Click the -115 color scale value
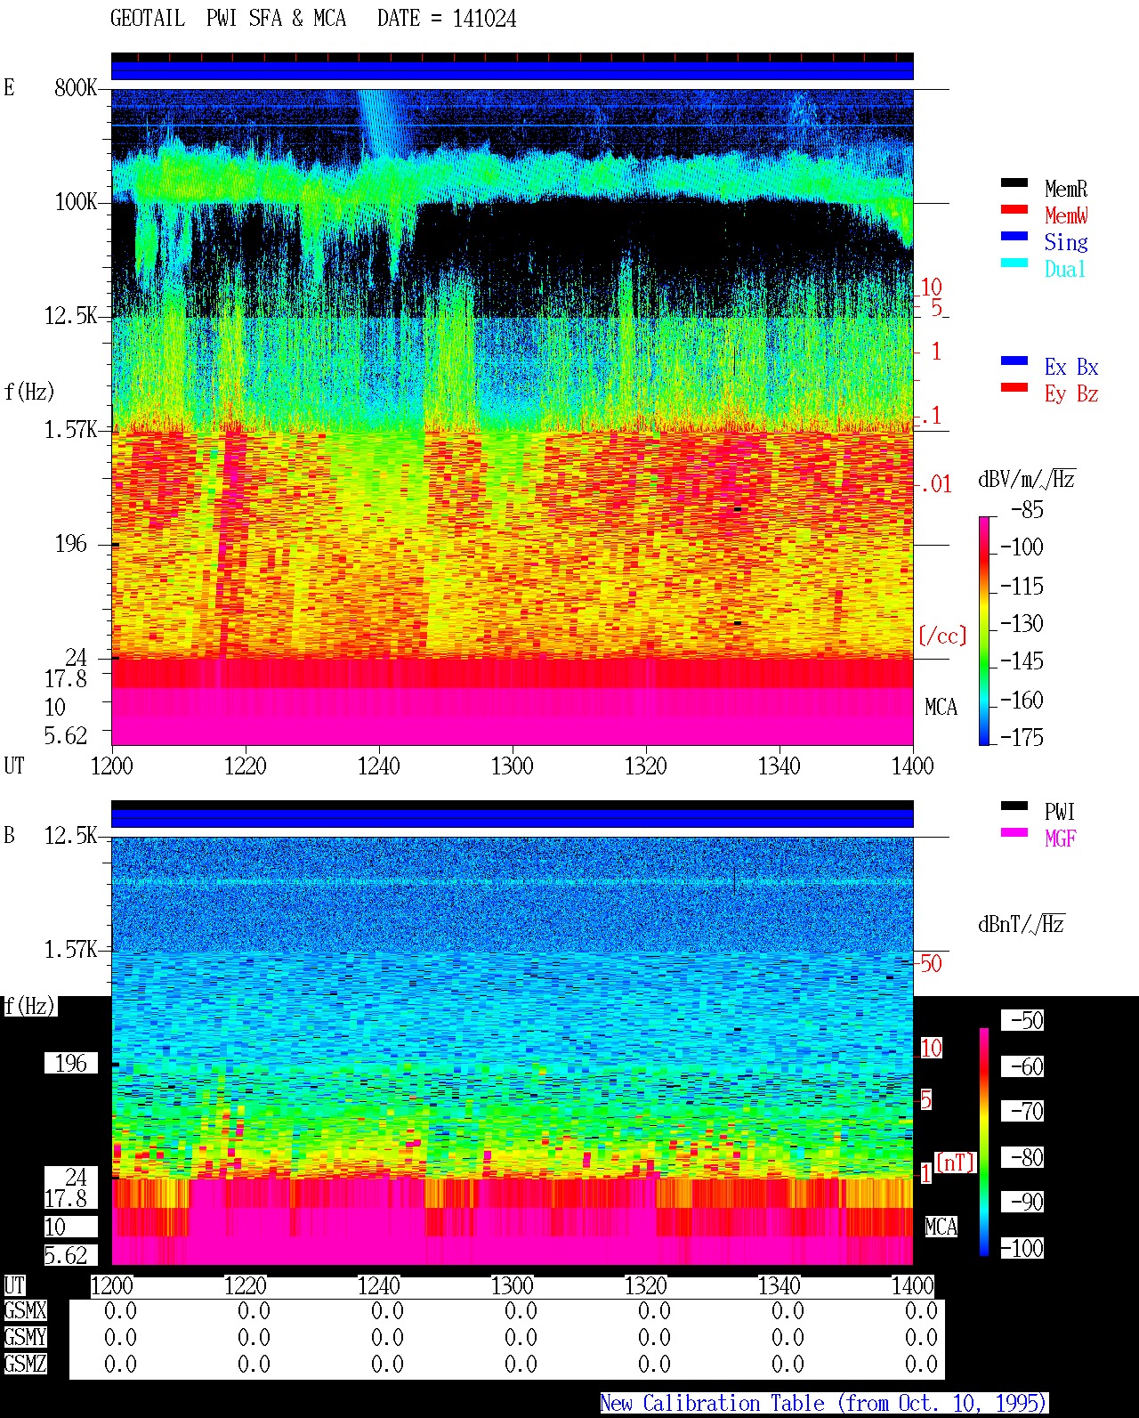Image resolution: width=1139 pixels, height=1418 pixels. click(1022, 587)
